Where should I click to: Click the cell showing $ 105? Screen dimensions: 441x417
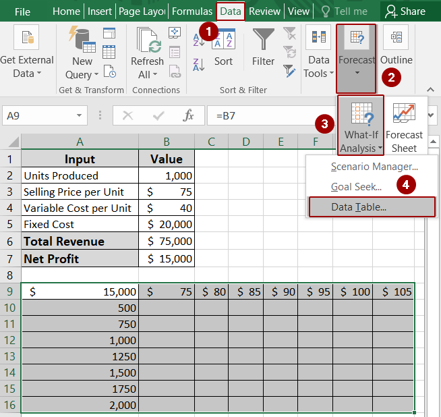[x=394, y=291]
